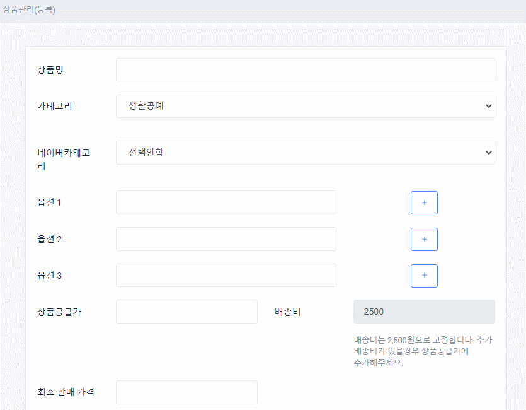Click the 최소 판매 가격 label
Screen dimensions: 526x410
tap(66, 392)
